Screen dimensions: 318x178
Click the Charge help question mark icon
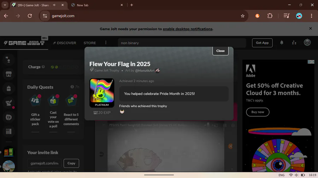point(43,67)
